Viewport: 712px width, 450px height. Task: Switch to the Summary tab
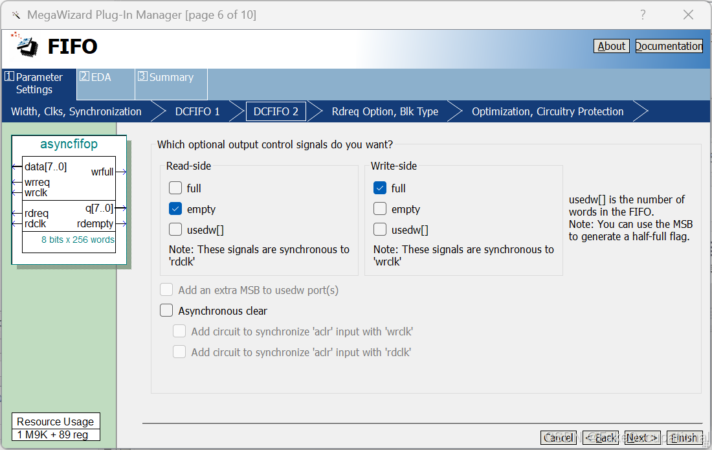171,84
